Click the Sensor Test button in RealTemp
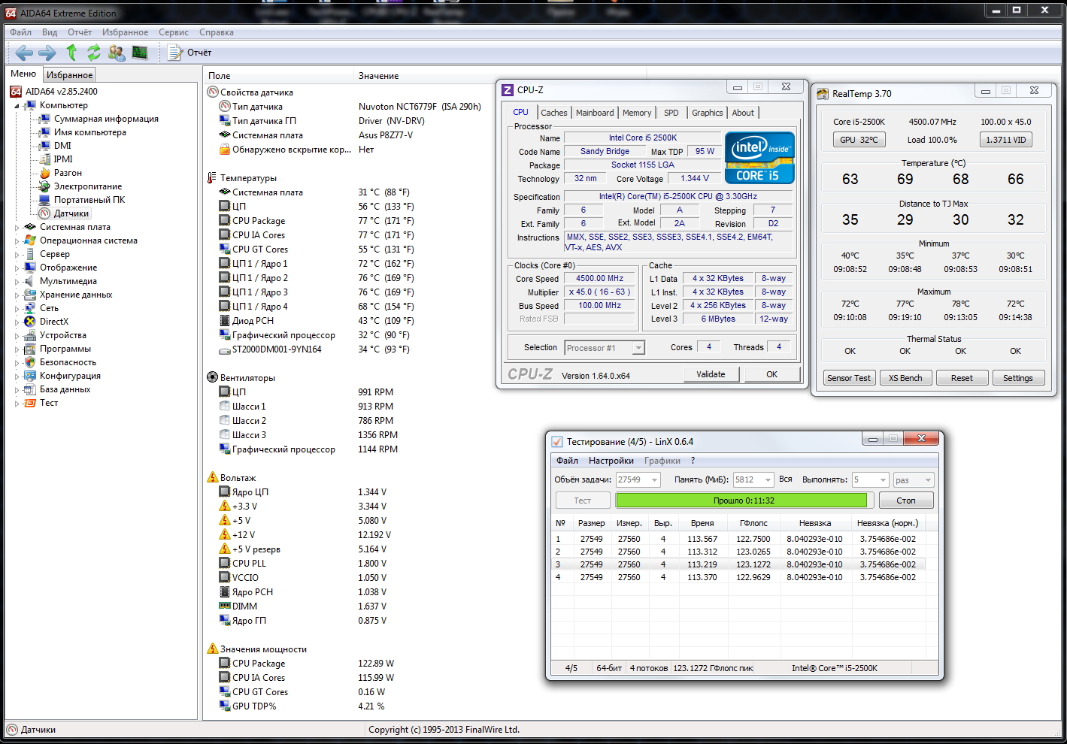The width and height of the screenshot is (1067, 744). (x=848, y=378)
